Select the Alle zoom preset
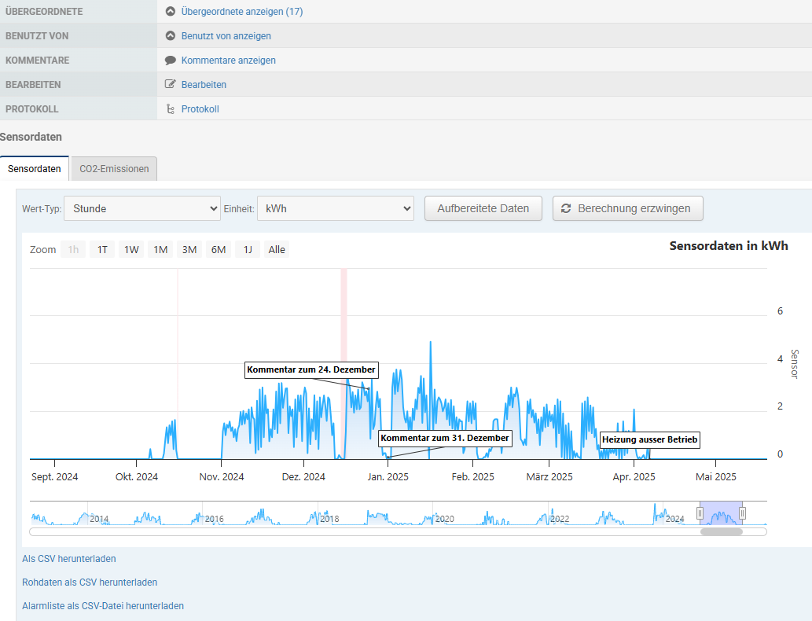Screen dimensions: 812x621 [275, 249]
